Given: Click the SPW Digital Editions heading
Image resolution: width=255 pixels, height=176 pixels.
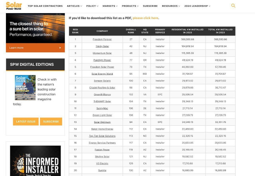Looking at the screenshot, I should tap(32, 65).
